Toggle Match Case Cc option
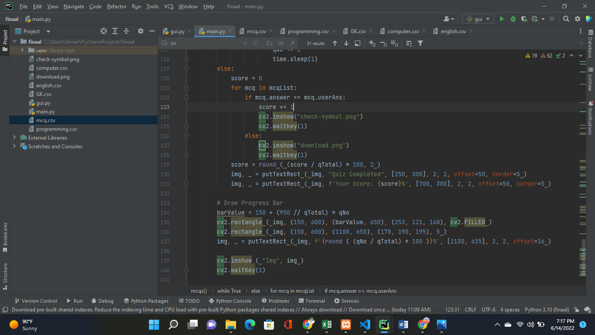The height and width of the screenshot is (335, 595). (x=270, y=43)
